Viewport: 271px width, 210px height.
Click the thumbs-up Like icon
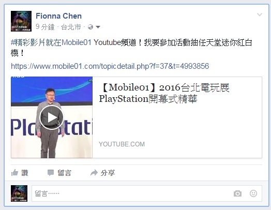click(x=14, y=172)
